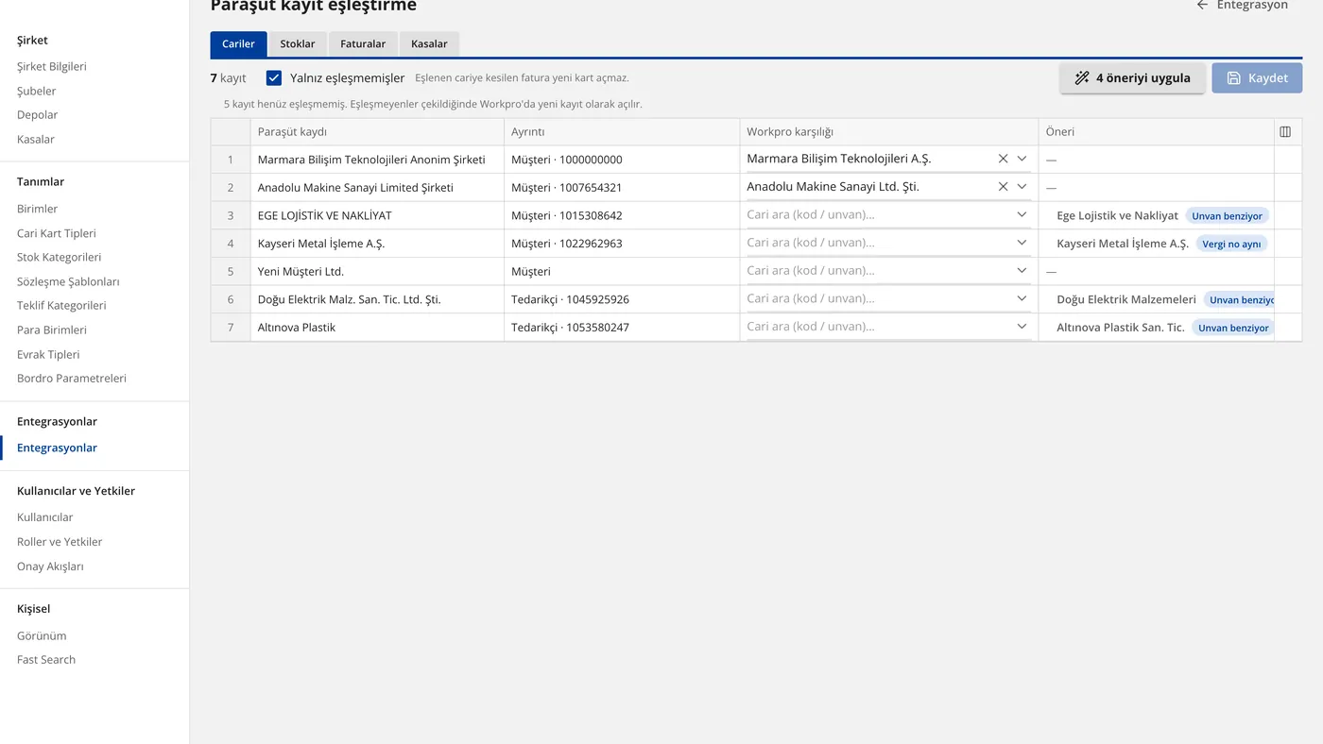
Task: Apply suggestion Doğu Elektrik Malzemeleri
Action: tap(1125, 299)
